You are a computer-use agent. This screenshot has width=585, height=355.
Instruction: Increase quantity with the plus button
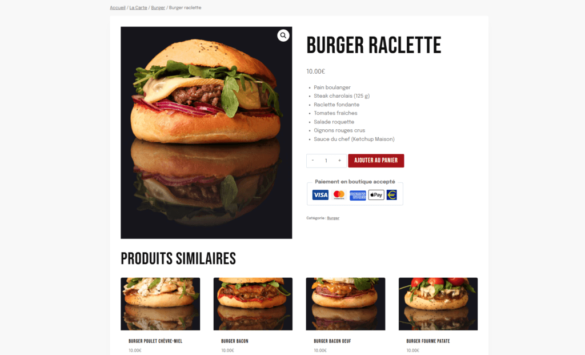pyautogui.click(x=339, y=161)
